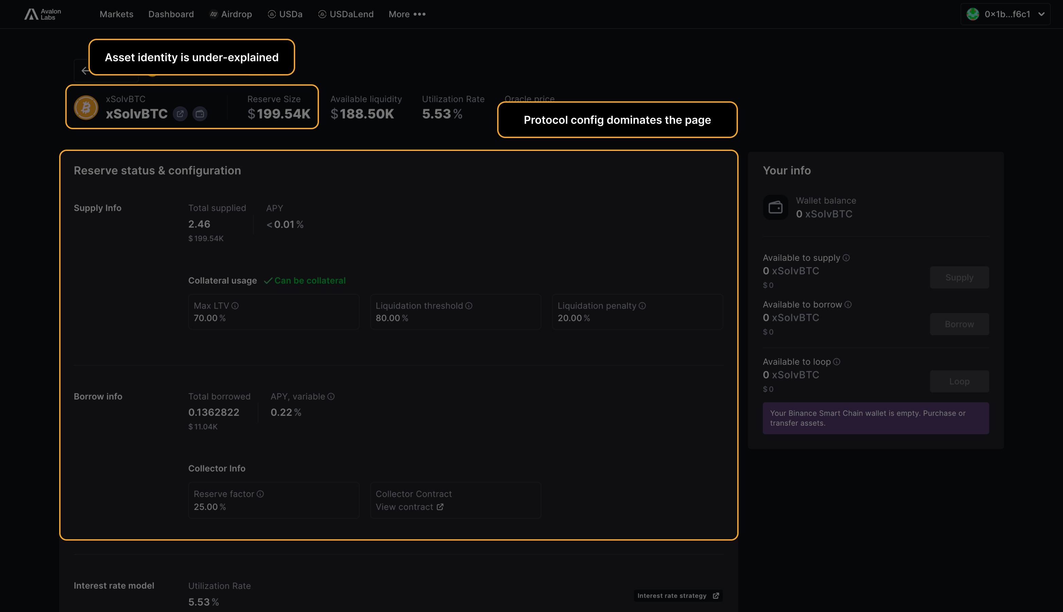Open the 0x1b...f6c1 wallet account dropdown
Image resolution: width=1063 pixels, height=612 pixels.
click(x=1006, y=14)
